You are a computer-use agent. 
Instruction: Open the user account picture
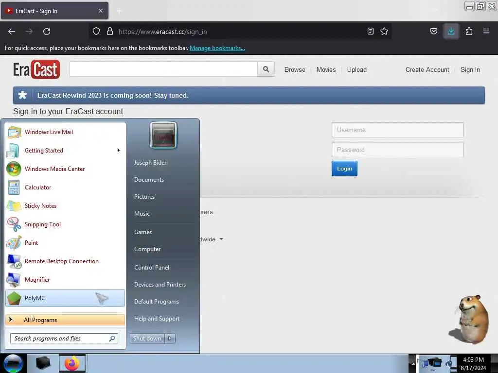click(x=163, y=135)
